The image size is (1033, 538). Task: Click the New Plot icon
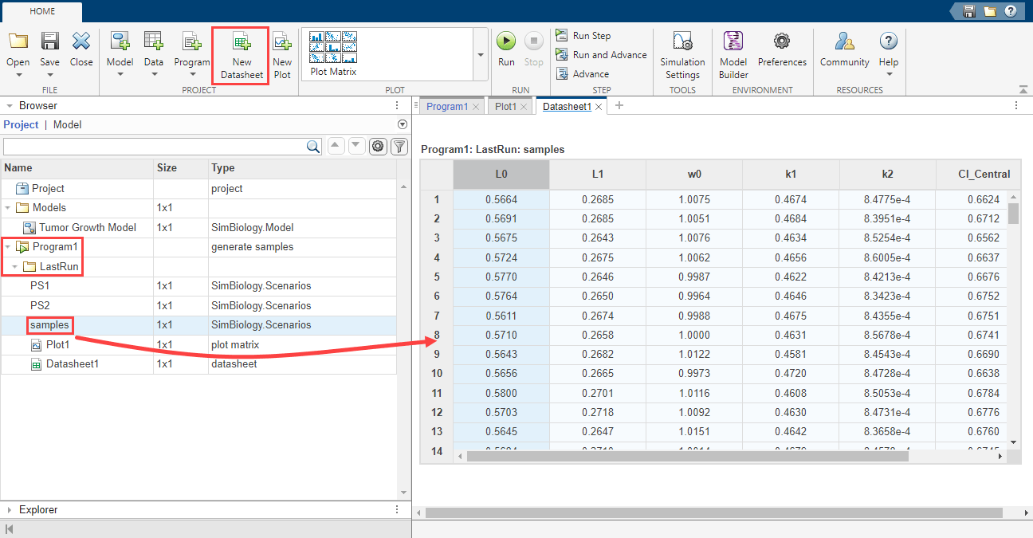[x=281, y=42]
